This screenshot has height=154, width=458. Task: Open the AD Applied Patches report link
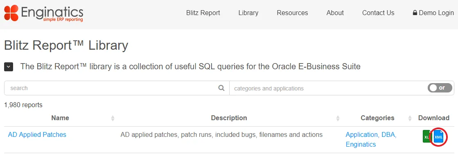point(37,134)
